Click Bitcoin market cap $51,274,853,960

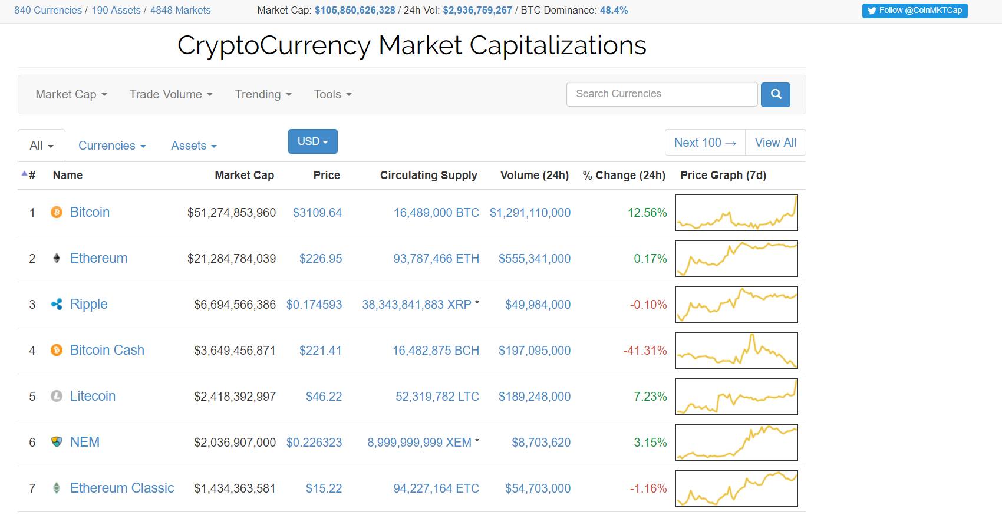(x=232, y=213)
